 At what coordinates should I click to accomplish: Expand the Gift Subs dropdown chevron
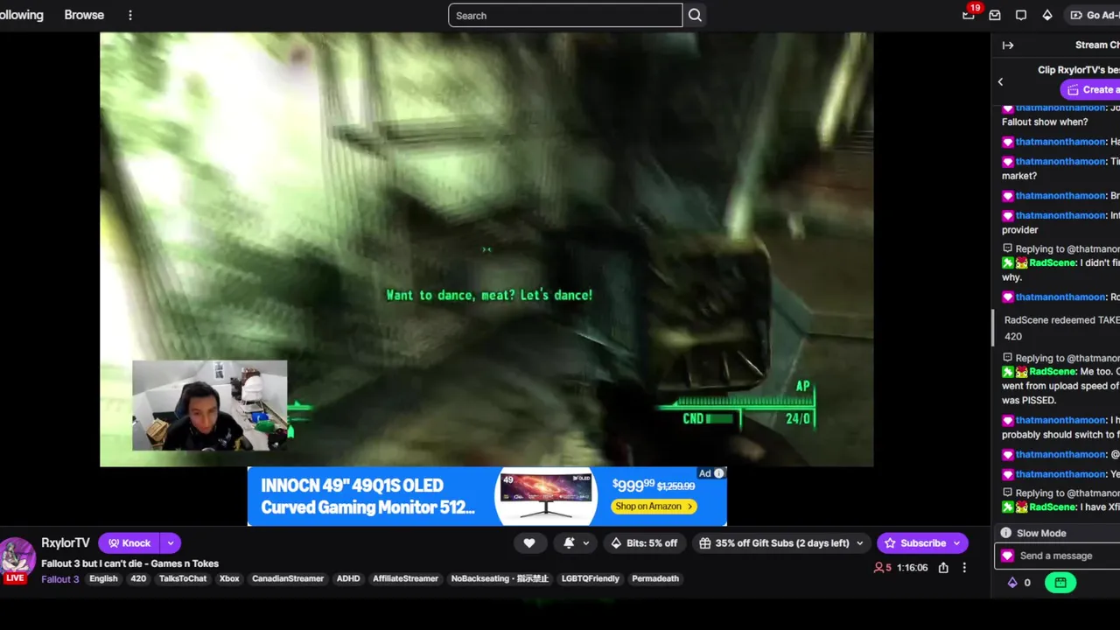[859, 543]
